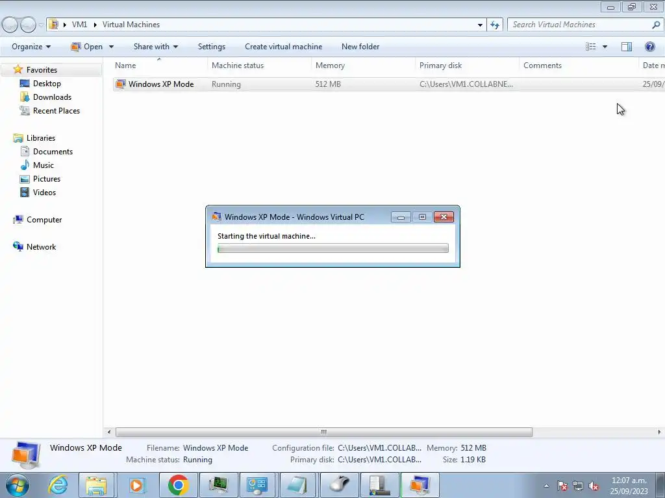Viewport: 665px width, 498px height.
Task: Open the green monitor taskbar icon
Action: tap(218, 485)
